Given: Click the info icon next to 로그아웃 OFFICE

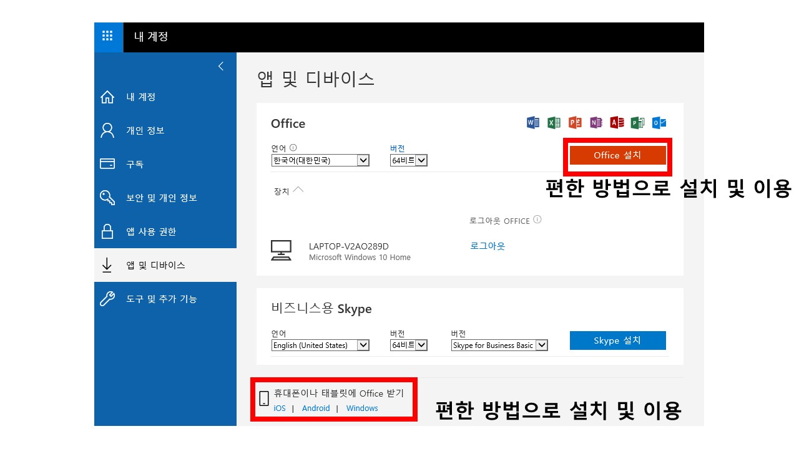Looking at the screenshot, I should 537,220.
